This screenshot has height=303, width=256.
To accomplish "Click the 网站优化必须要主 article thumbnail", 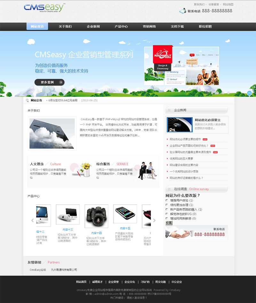I will [179, 125].
